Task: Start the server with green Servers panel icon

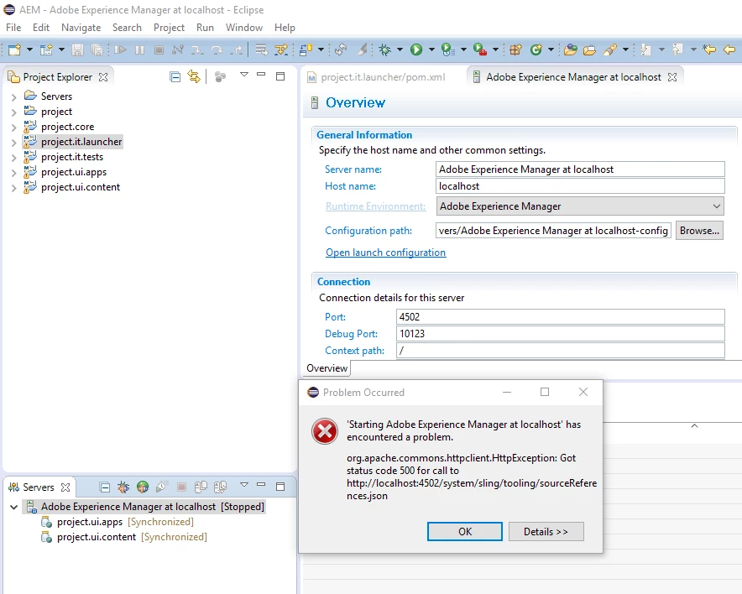Action: click(x=143, y=487)
